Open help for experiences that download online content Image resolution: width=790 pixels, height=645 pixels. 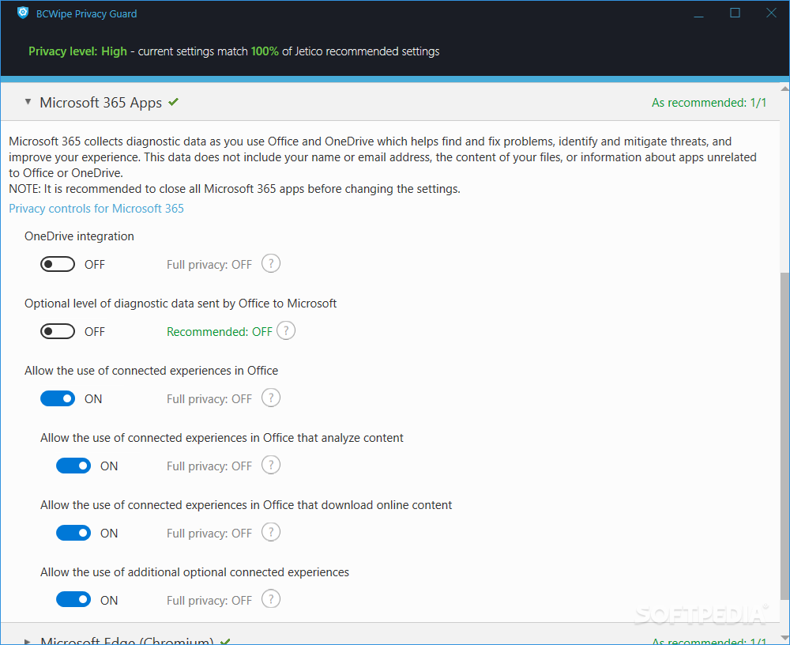click(x=271, y=532)
